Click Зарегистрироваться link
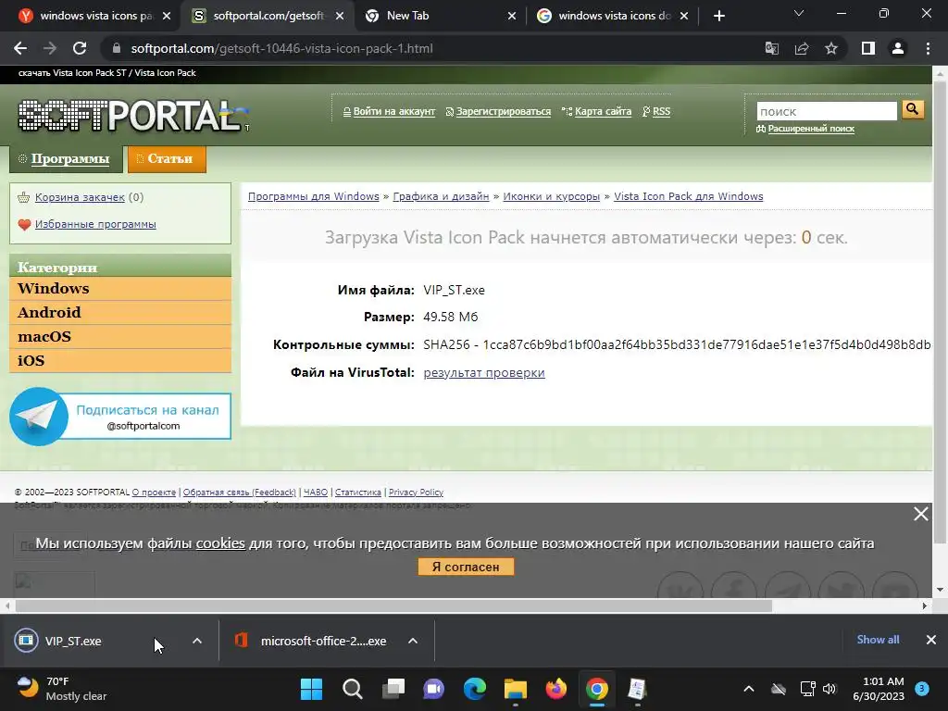The image size is (948, 711). 503,111
